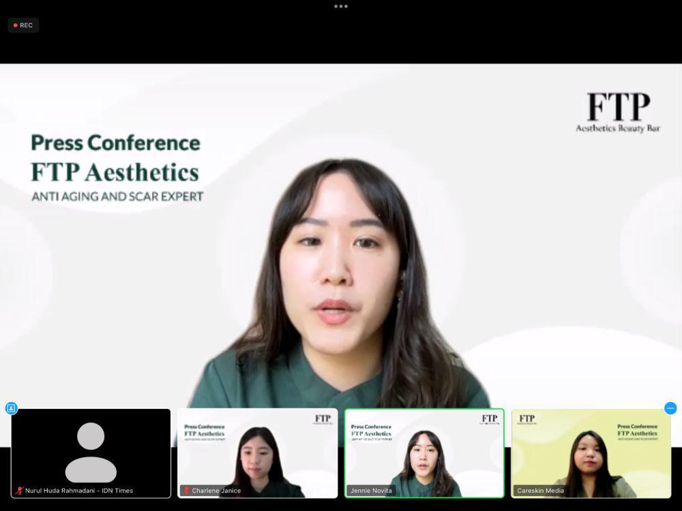Click the muted microphone icon beside Nurul Huda Rahmadani

(x=19, y=491)
